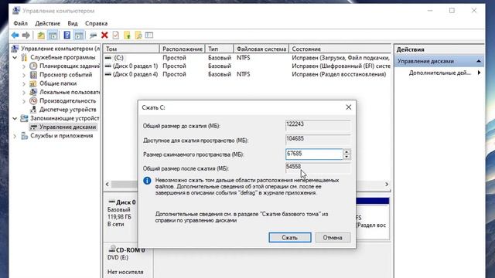Click the red X delete toolbar icon
This screenshot has width=495, height=278.
(104, 36)
